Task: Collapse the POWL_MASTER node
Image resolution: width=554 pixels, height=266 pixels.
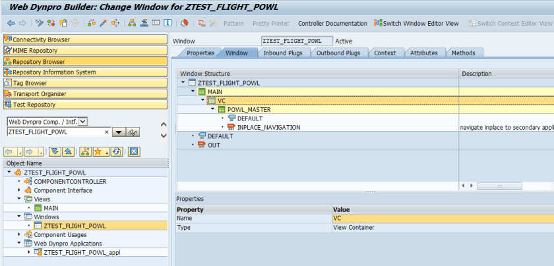Action: click(x=212, y=109)
